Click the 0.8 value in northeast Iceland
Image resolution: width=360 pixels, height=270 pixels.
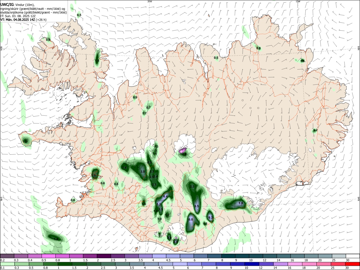tap(258, 48)
